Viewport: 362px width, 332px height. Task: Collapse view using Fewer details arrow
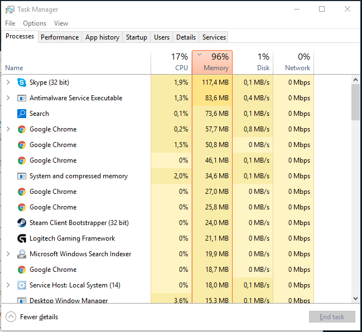pos(11,317)
